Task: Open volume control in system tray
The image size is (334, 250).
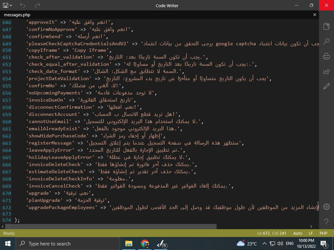Action: point(280,243)
